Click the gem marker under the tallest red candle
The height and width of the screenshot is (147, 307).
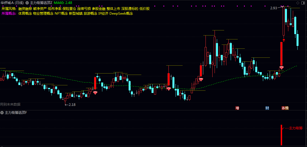tap(281, 68)
